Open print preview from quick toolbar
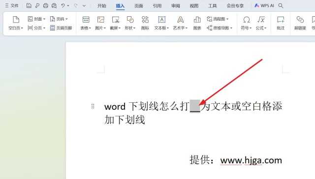315x179 pixels. (x=54, y=5)
